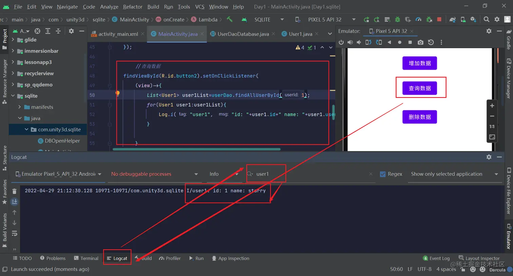Expand the recyclerview module

point(13,73)
